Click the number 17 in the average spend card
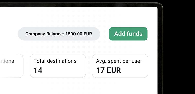 pyautogui.click(x=100, y=70)
